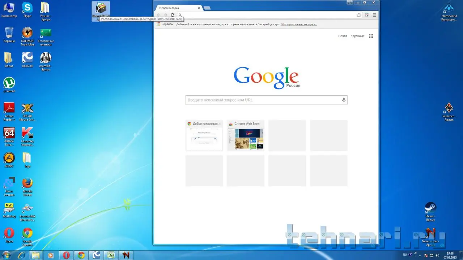
Task: Select the Adobe Reader X desktop icon
Action: [x=9, y=112]
